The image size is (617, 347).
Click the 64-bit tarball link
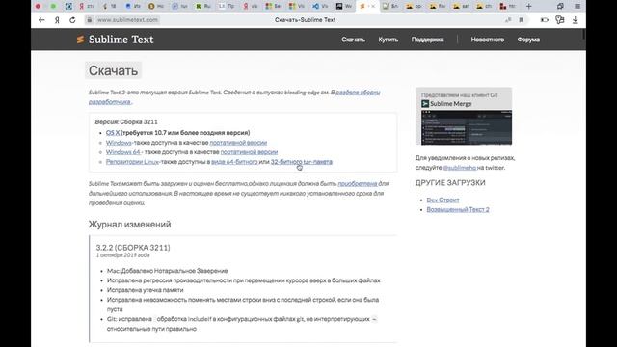click(234, 162)
